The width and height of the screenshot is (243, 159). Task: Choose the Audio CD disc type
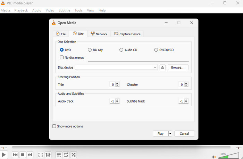[121, 50]
